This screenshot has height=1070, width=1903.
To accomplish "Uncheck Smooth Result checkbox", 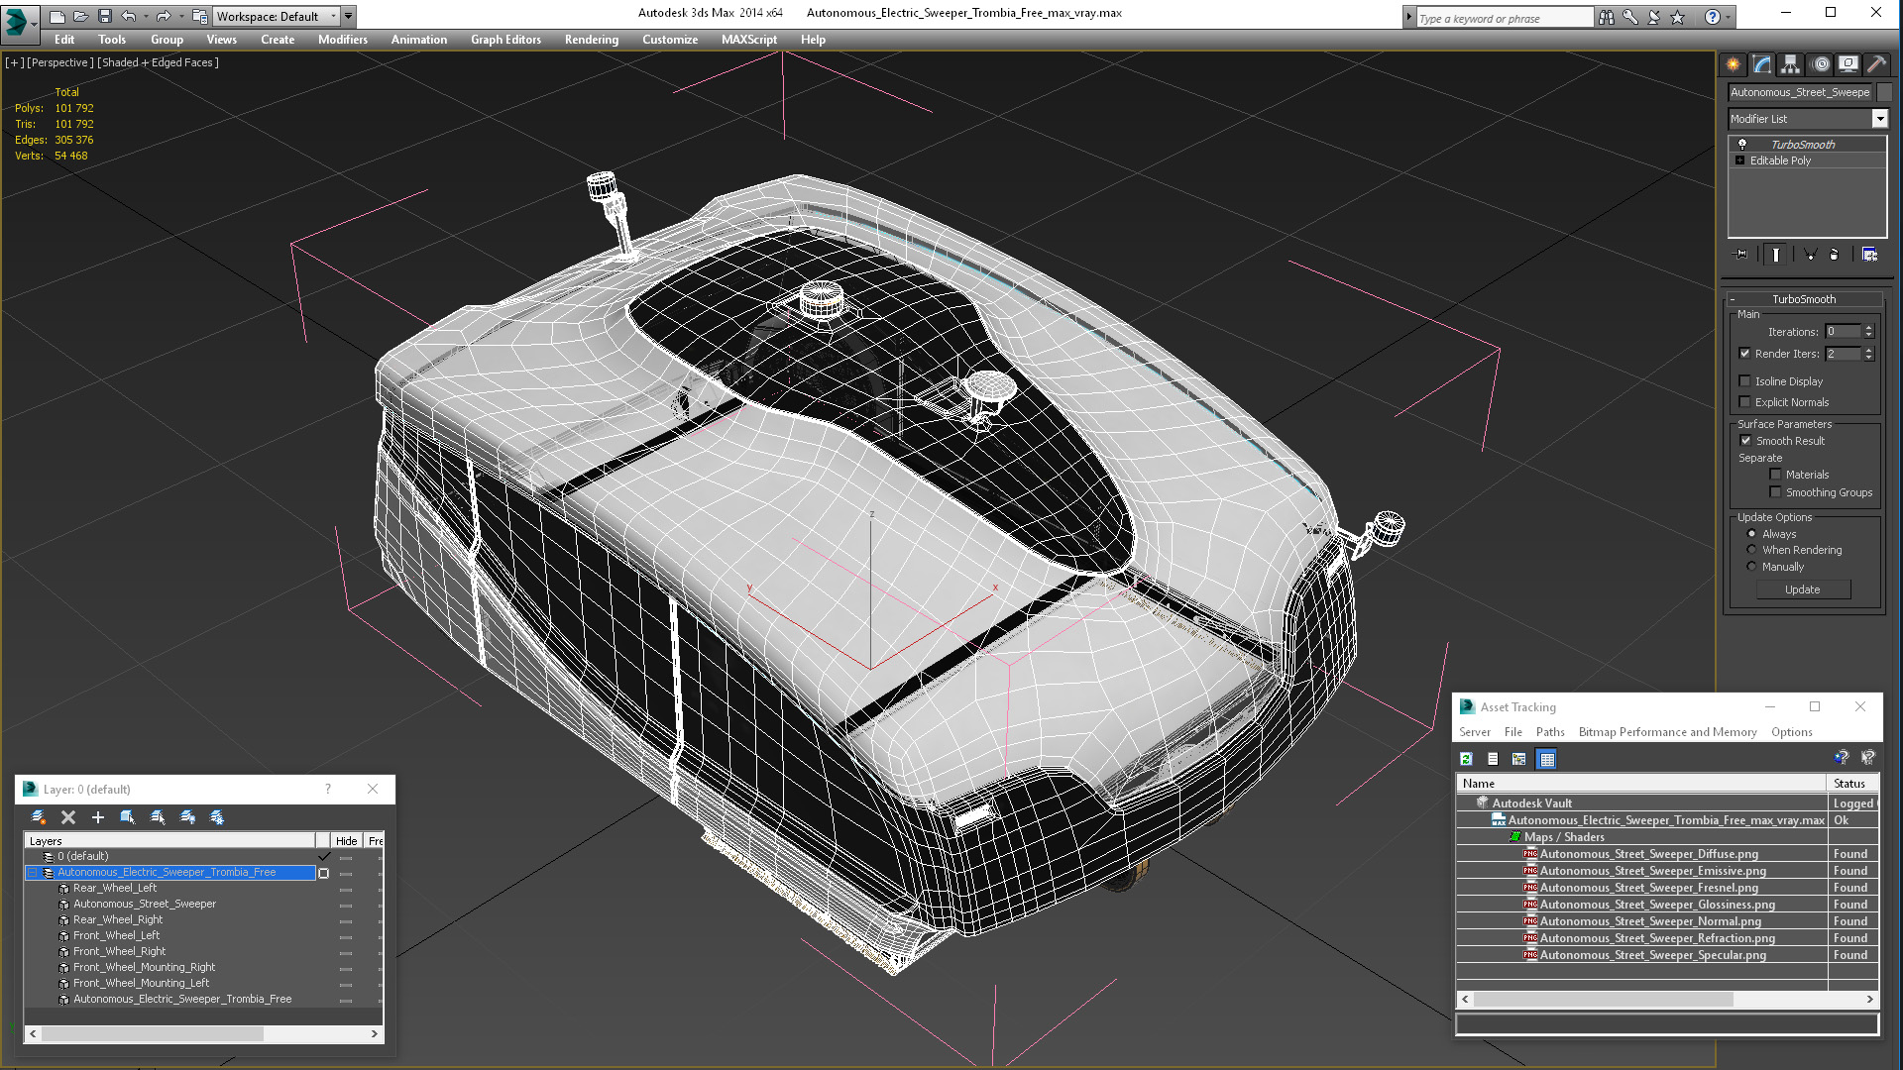I will [1745, 441].
